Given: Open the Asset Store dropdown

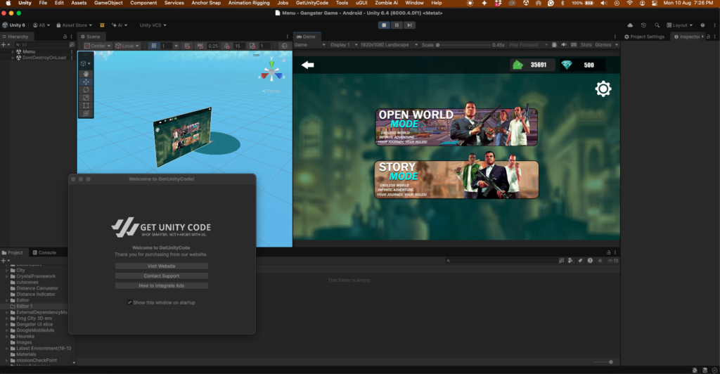Looking at the screenshot, I should tap(74, 25).
